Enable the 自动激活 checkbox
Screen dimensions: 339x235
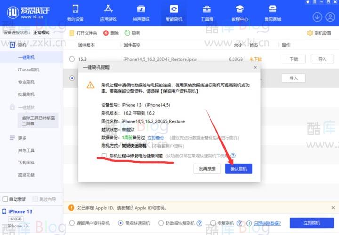click(x=5, y=199)
